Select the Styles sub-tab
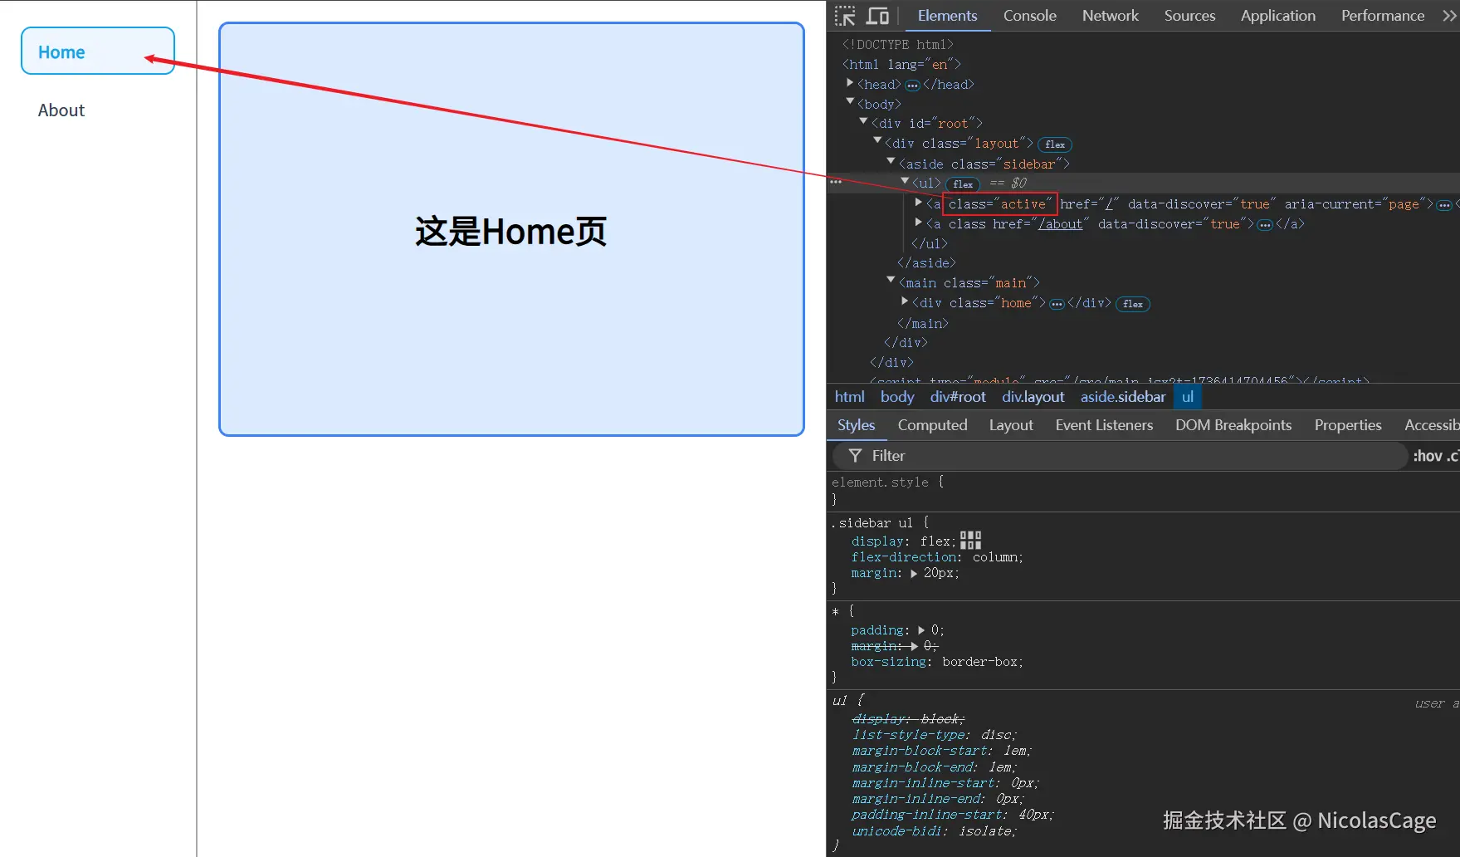This screenshot has height=857, width=1460. pos(856,425)
